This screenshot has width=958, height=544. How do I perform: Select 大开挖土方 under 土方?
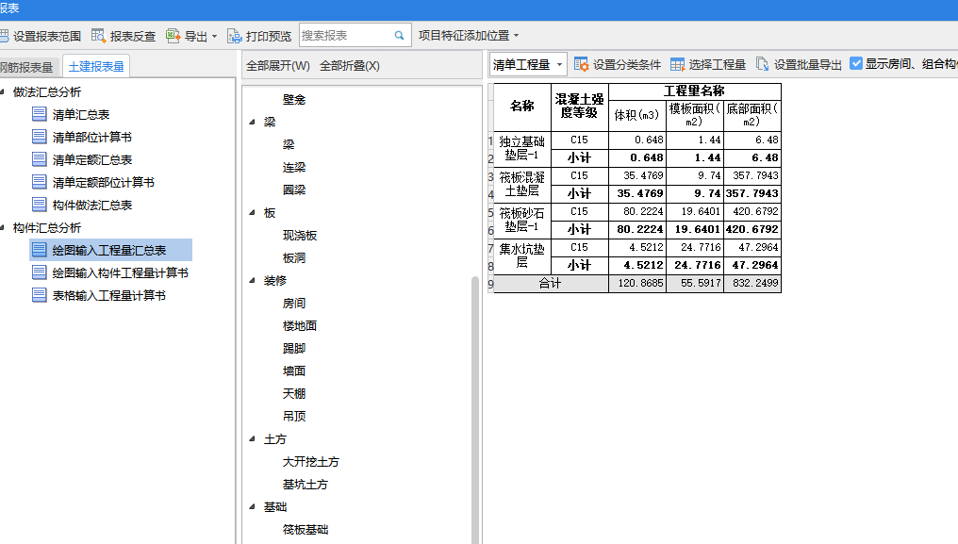[310, 461]
